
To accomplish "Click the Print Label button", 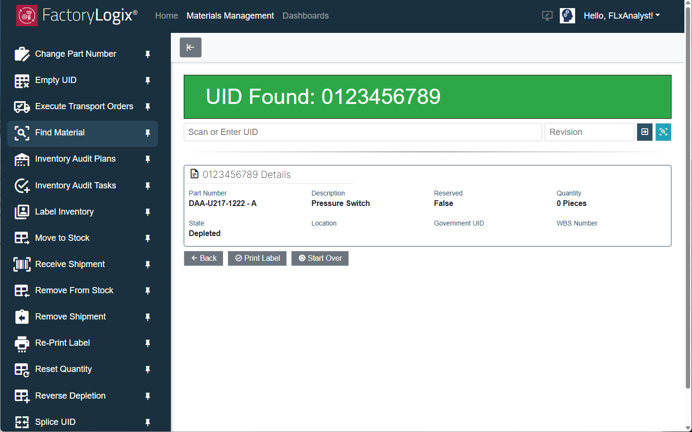I will 257,258.
